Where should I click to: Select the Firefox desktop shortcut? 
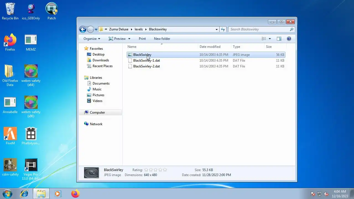tap(10, 43)
